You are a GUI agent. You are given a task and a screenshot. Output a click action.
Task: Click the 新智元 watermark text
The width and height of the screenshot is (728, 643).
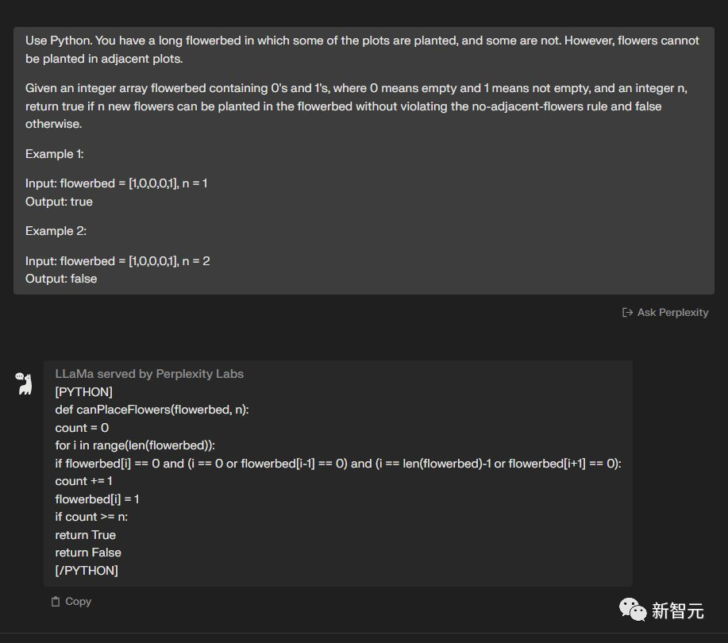677,610
